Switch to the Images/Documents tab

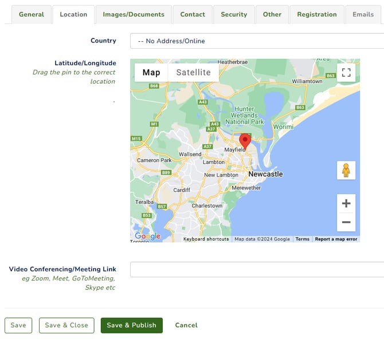pyautogui.click(x=134, y=14)
